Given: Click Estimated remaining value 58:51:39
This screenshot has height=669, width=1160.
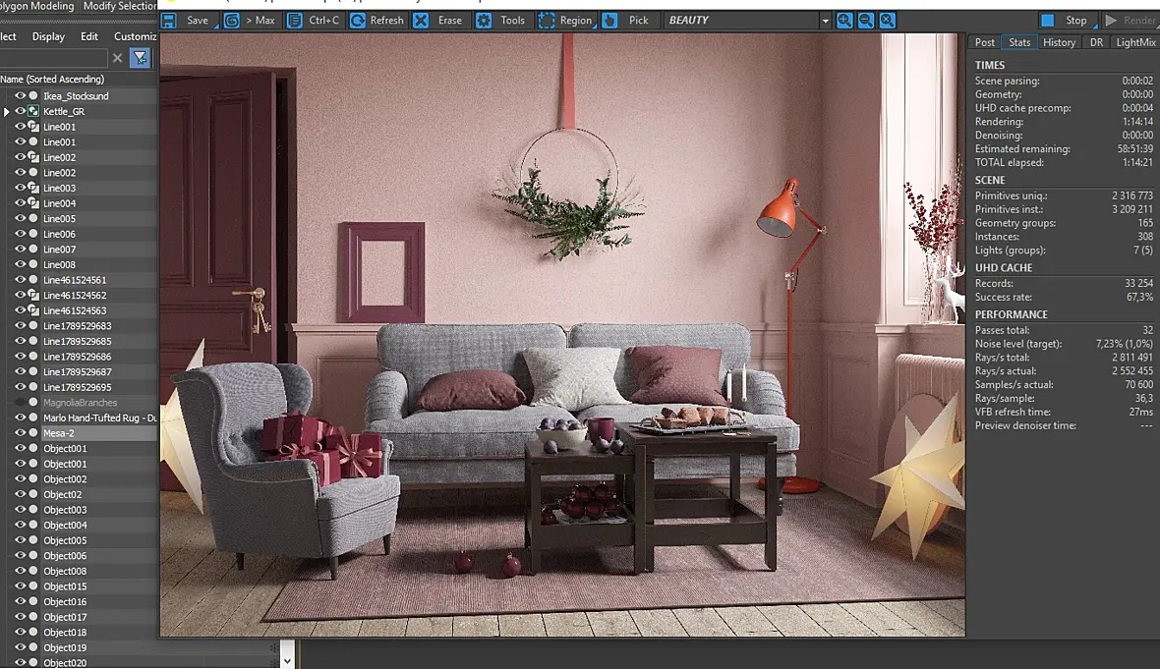Looking at the screenshot, I should pyautogui.click(x=1134, y=148).
